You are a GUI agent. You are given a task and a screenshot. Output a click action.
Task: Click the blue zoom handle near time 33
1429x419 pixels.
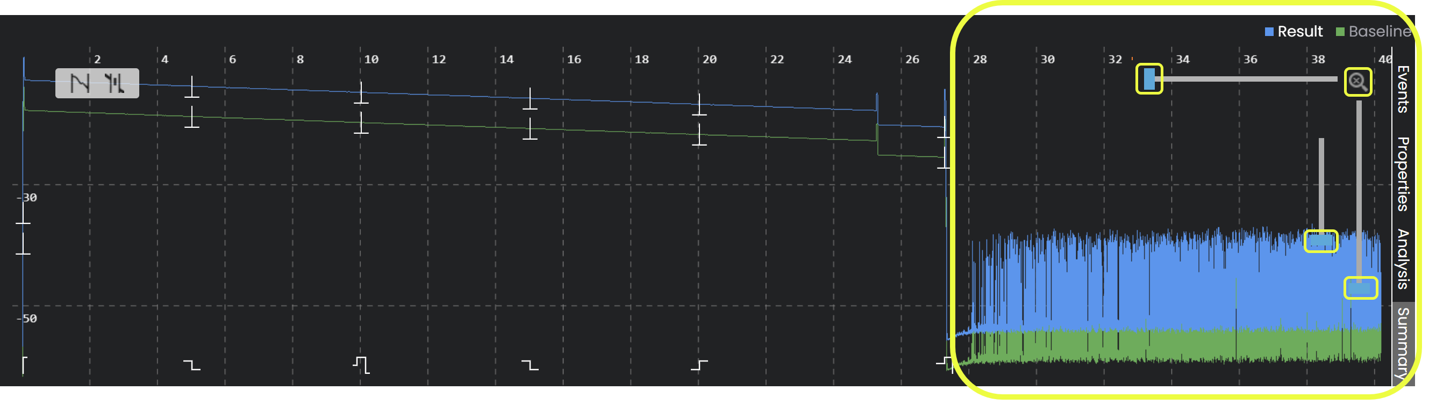click(1149, 79)
